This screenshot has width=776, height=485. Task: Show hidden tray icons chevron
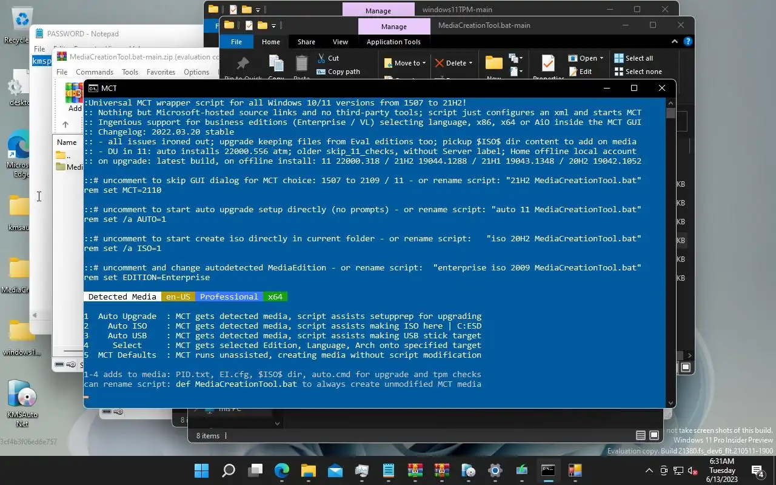pyautogui.click(x=649, y=470)
